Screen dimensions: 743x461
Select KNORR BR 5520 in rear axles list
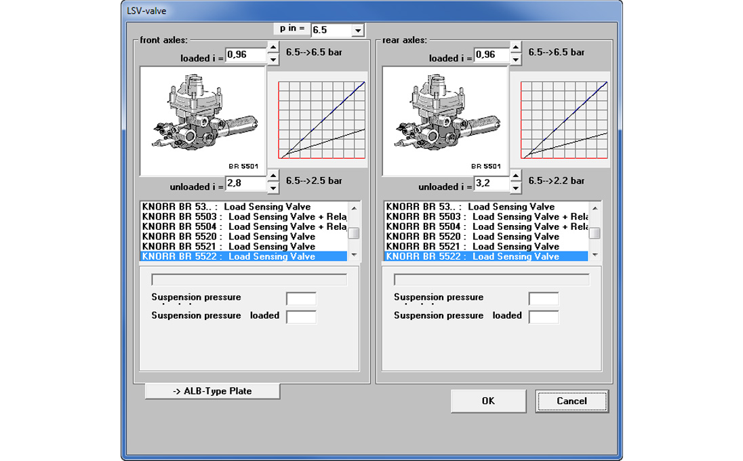[486, 237]
